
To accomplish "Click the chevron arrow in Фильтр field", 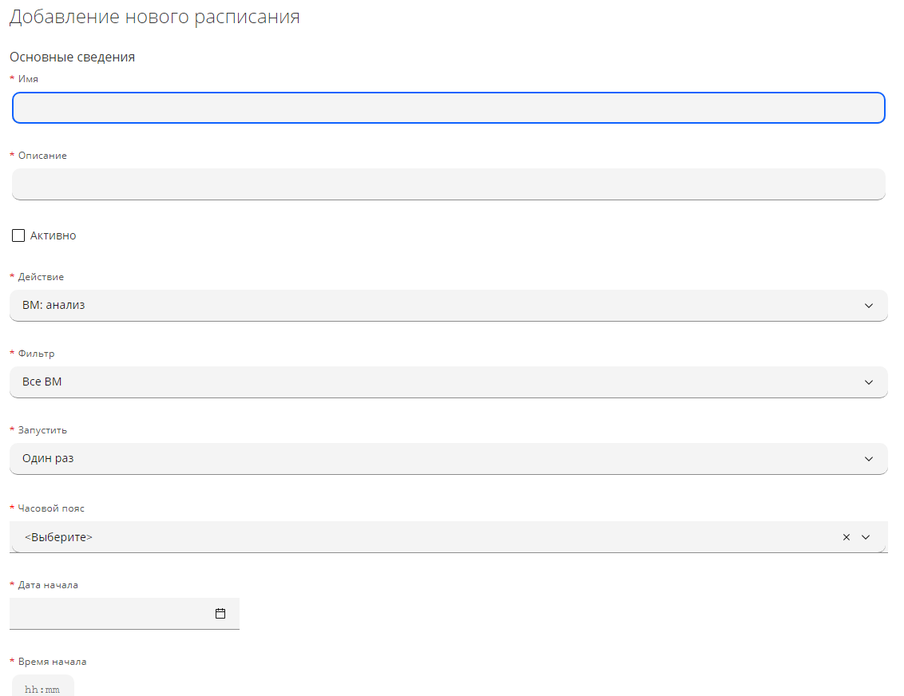I will (x=869, y=382).
